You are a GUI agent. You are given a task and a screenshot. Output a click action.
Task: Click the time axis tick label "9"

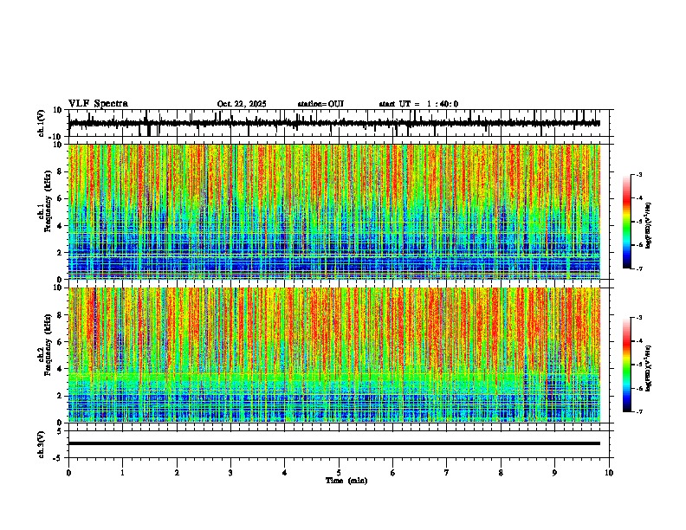pos(554,473)
